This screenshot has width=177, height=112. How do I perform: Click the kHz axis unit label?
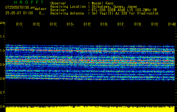(x=3, y=23)
